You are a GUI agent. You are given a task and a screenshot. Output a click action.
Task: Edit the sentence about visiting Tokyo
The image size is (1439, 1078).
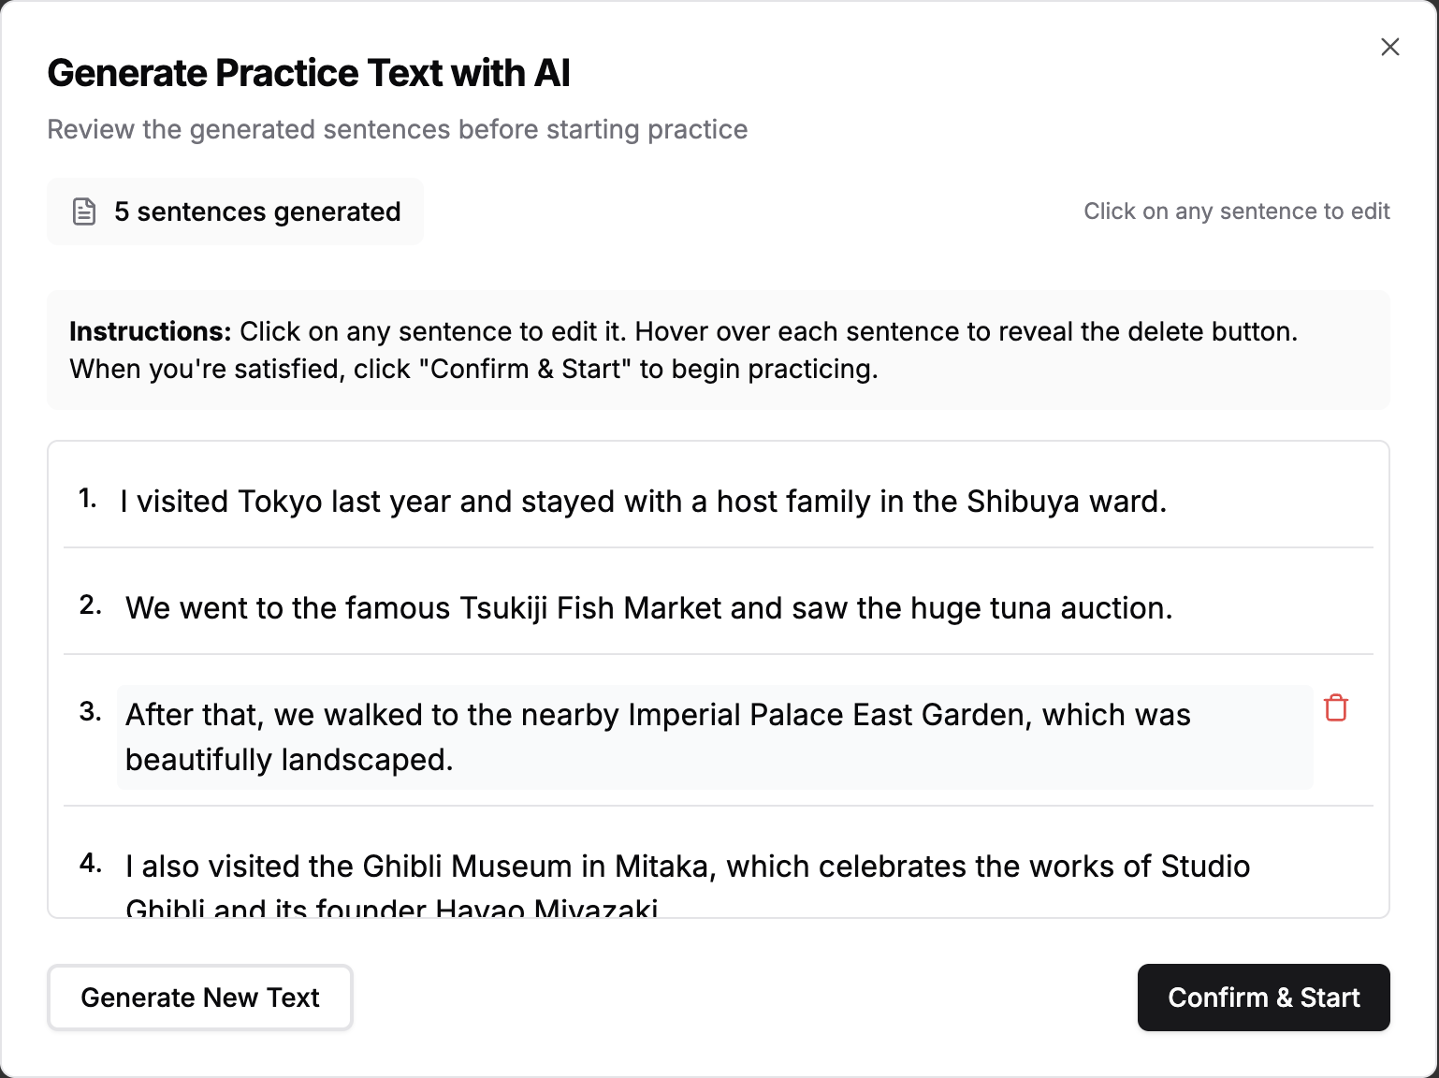[643, 502]
